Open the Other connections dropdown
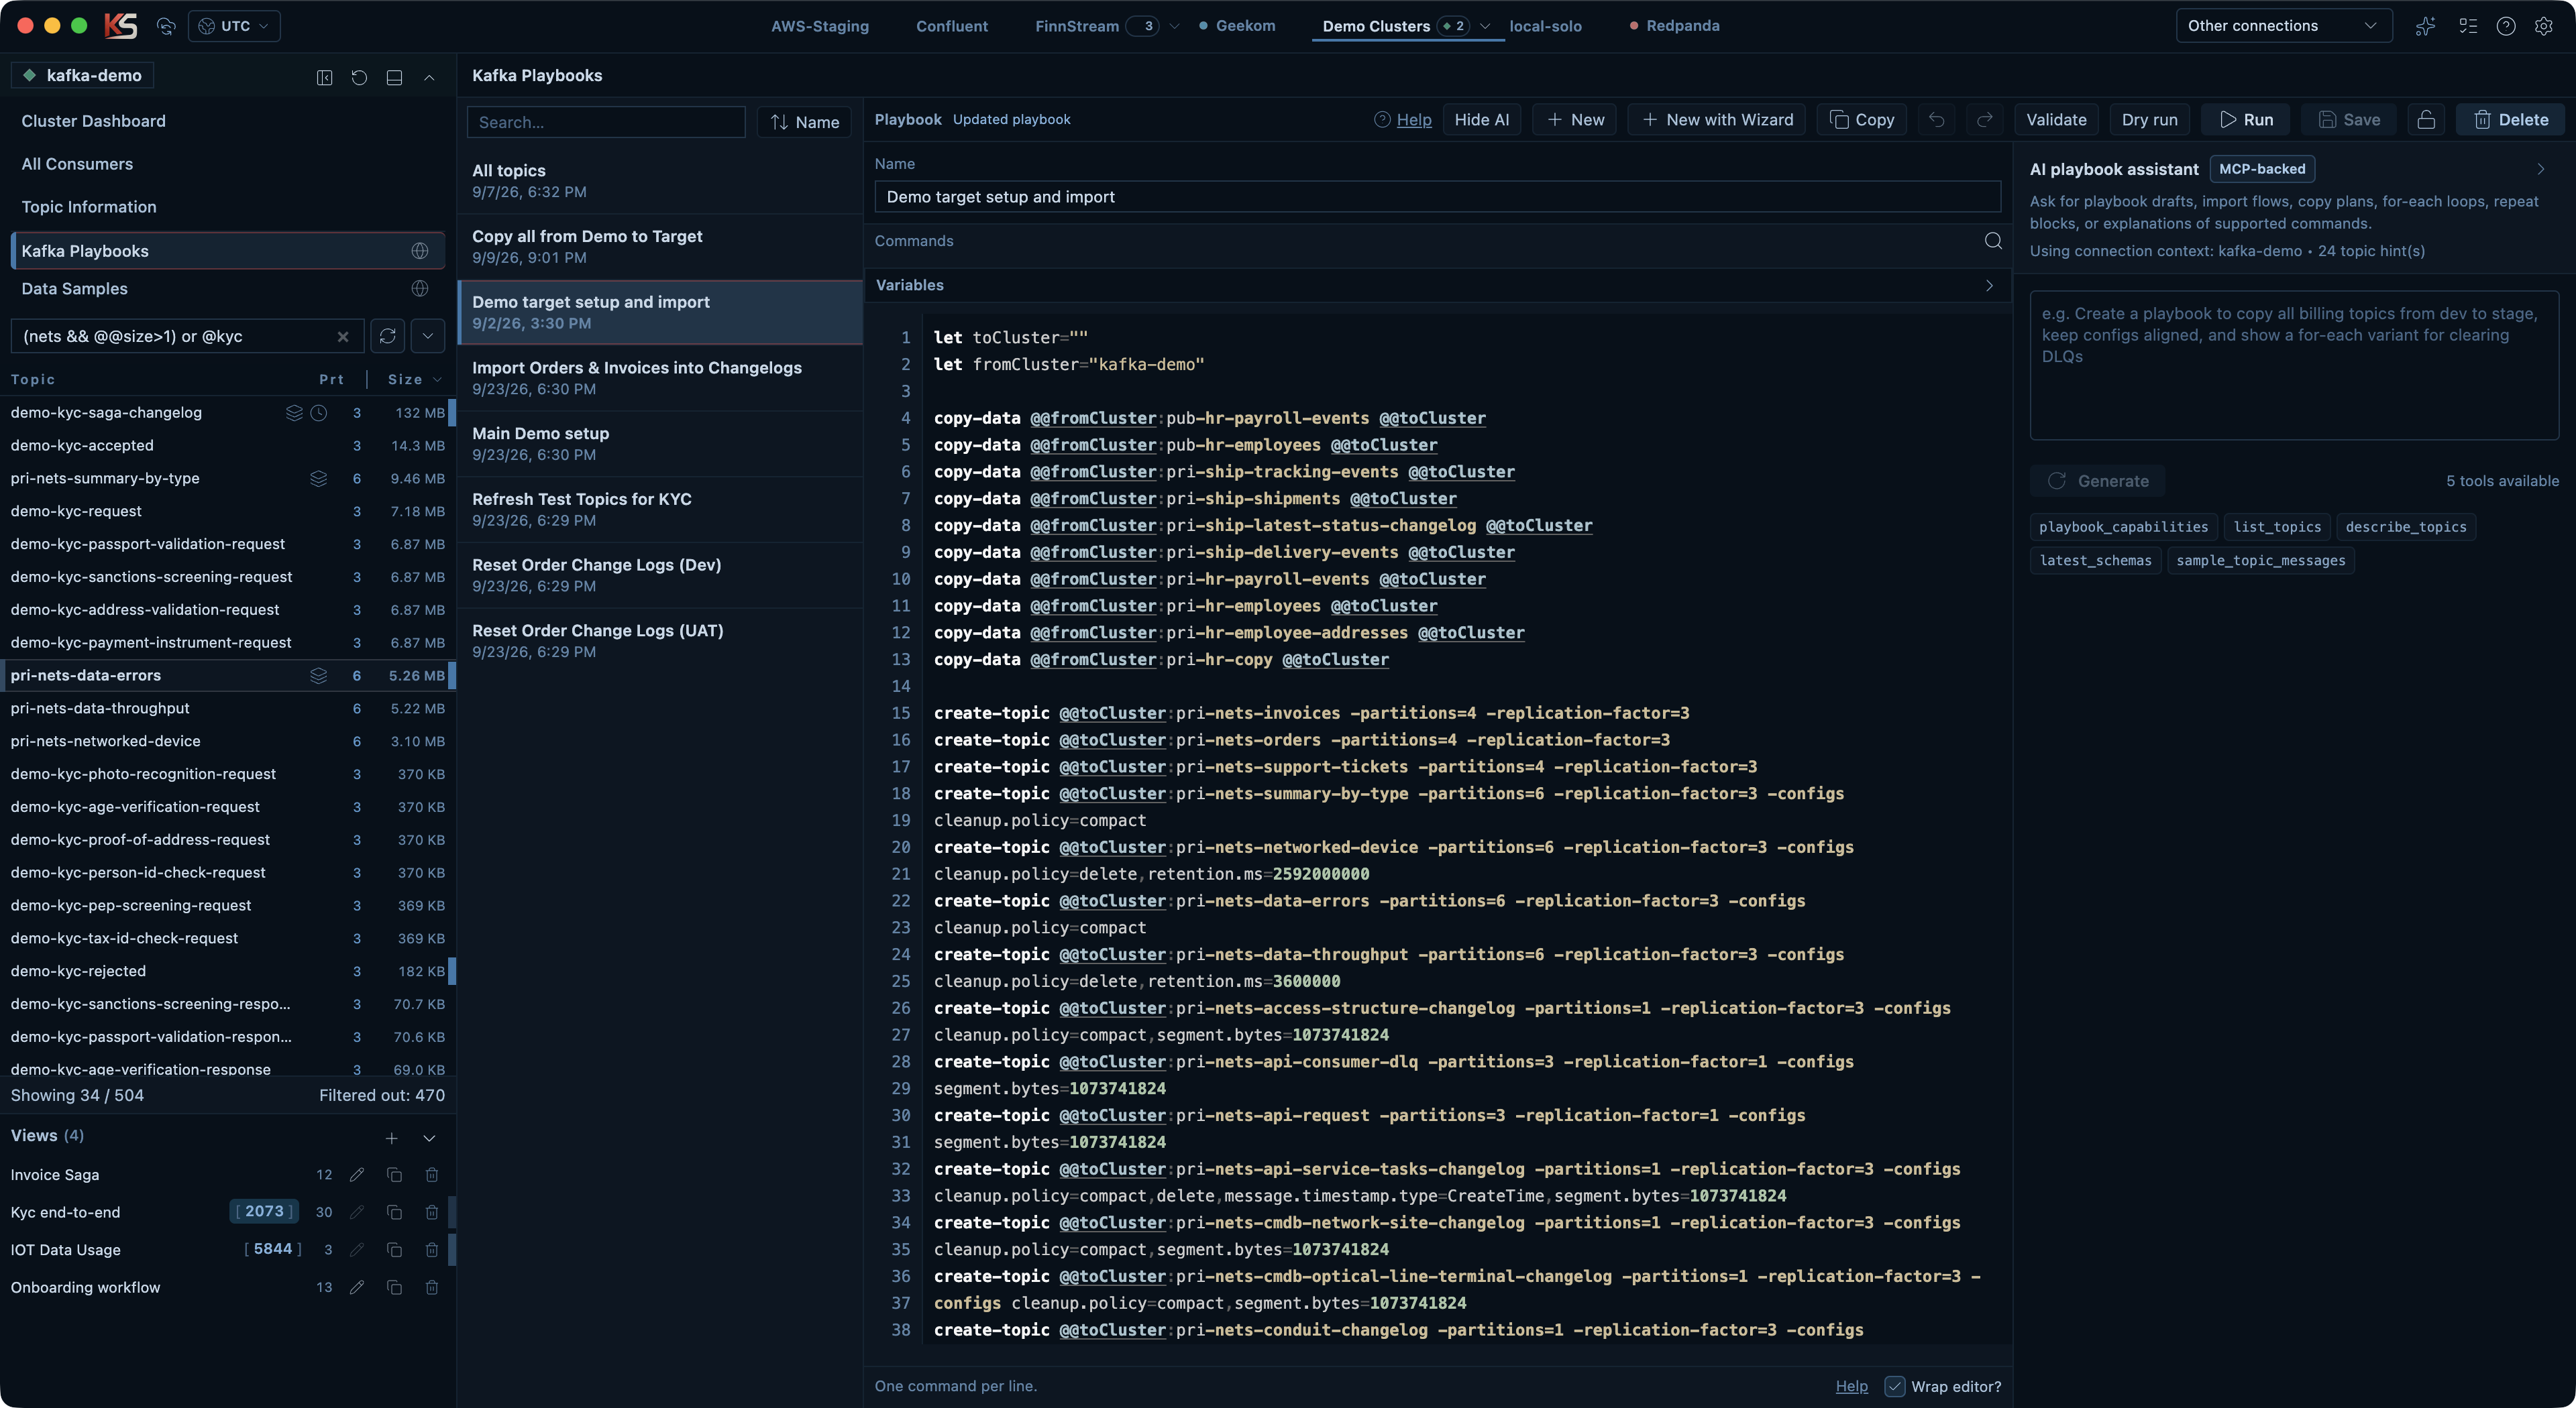Screen dimensions: 2576x1408 (2283, 26)
